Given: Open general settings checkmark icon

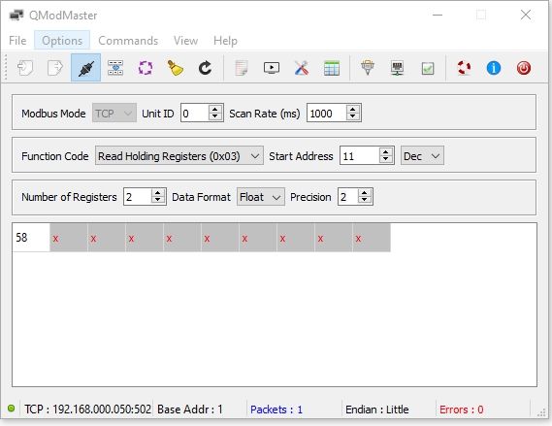Looking at the screenshot, I should [428, 68].
